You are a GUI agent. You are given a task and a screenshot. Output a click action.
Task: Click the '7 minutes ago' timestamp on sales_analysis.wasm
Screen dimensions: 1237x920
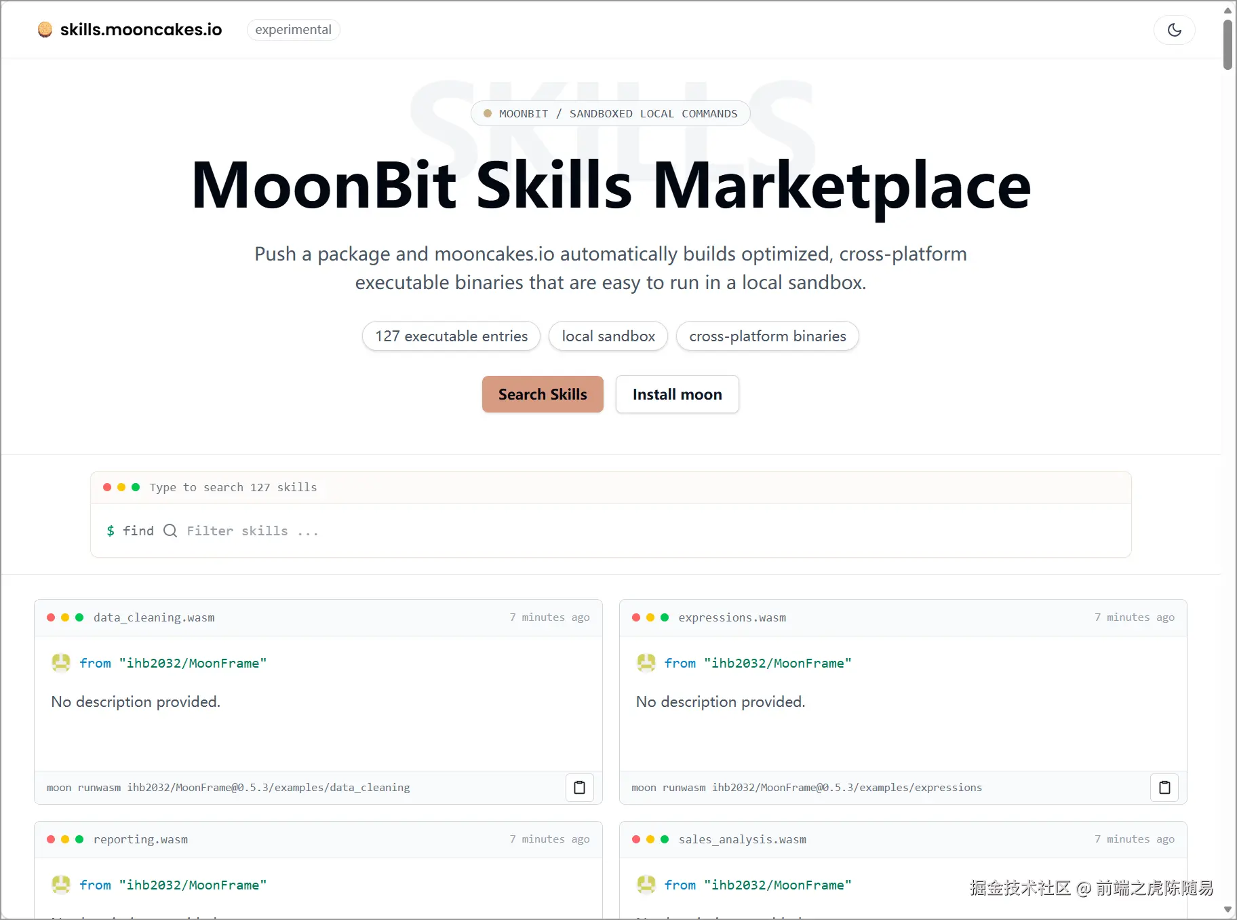[1134, 839]
